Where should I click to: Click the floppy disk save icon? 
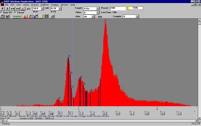click(7, 16)
